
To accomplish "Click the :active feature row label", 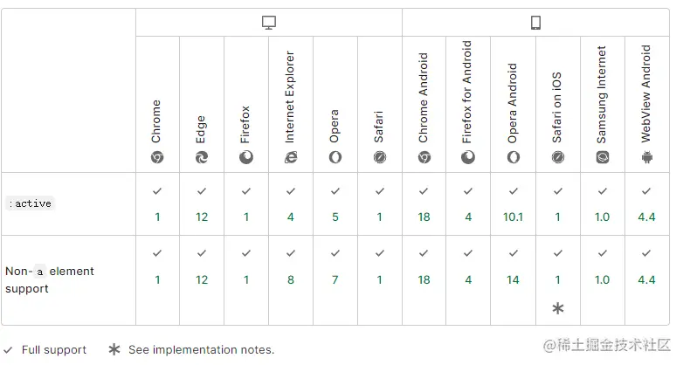I will 31,203.
